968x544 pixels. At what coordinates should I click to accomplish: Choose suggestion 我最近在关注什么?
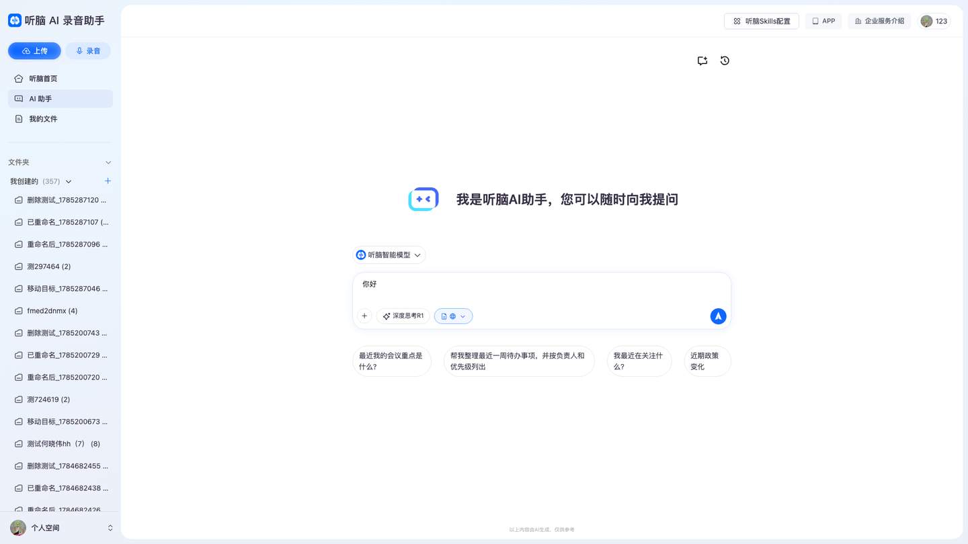click(x=639, y=361)
